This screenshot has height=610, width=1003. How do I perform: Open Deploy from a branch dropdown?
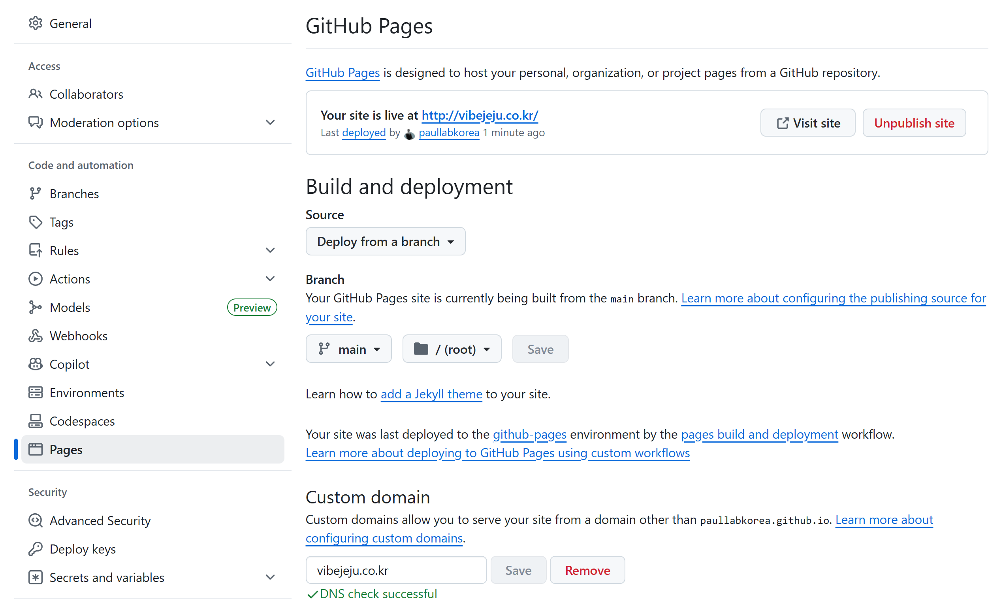pos(385,241)
